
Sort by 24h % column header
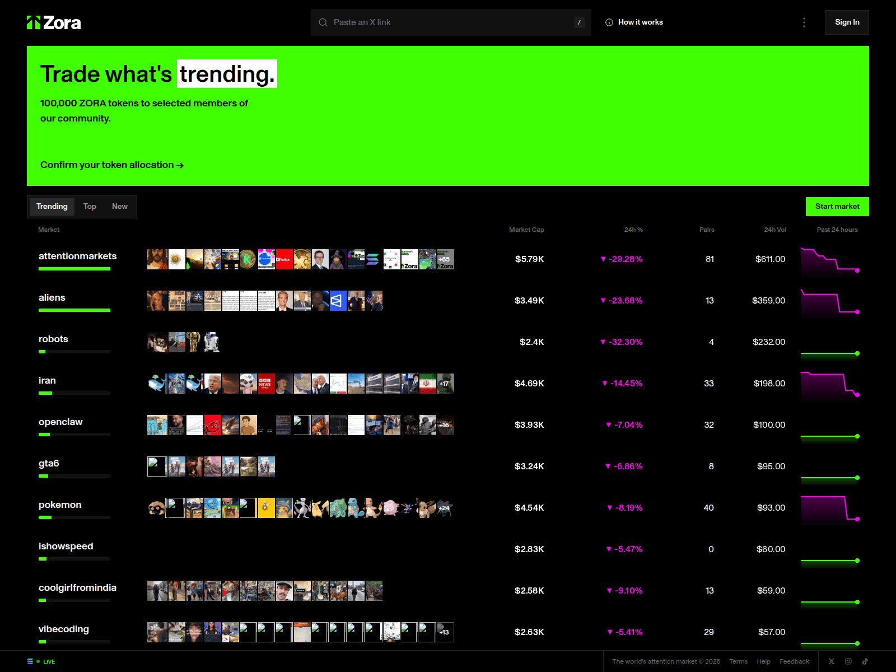click(x=633, y=230)
